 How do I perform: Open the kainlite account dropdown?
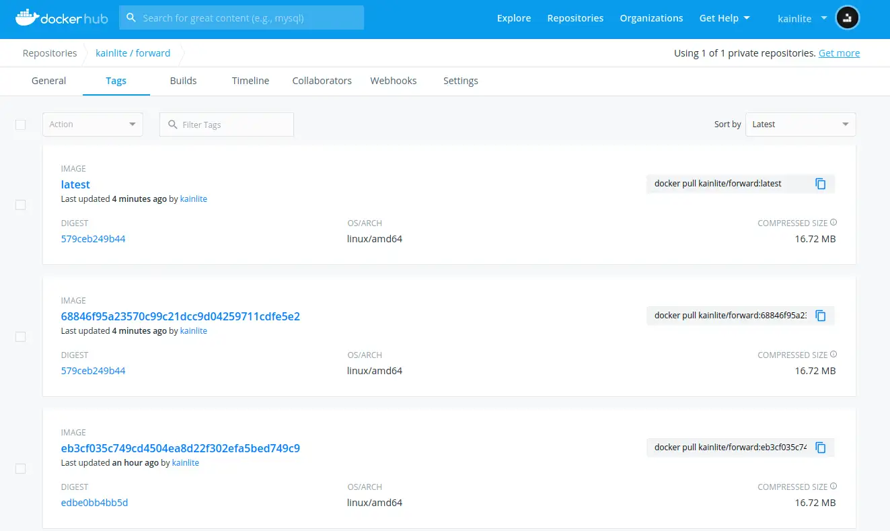pos(803,18)
